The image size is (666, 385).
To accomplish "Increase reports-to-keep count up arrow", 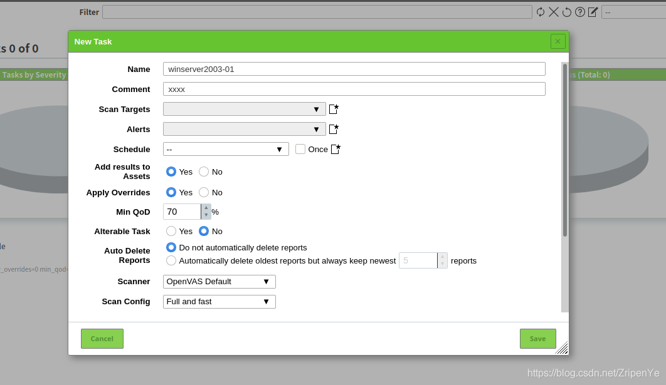I will (x=442, y=257).
